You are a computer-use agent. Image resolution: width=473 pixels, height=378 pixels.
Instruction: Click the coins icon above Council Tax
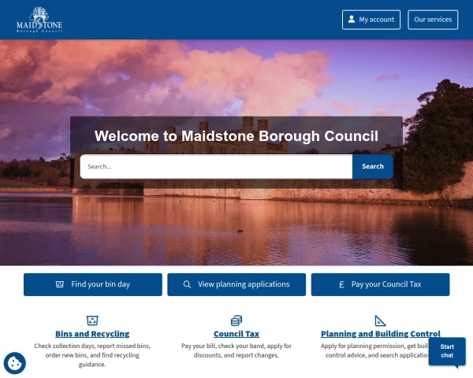236,321
